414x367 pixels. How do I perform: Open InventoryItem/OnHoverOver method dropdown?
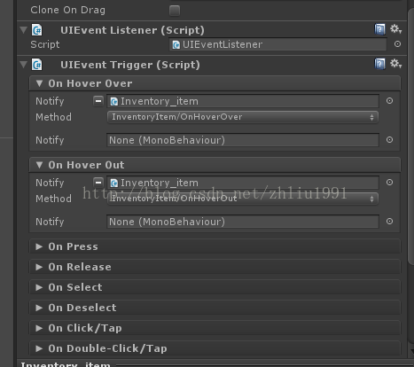click(x=243, y=117)
